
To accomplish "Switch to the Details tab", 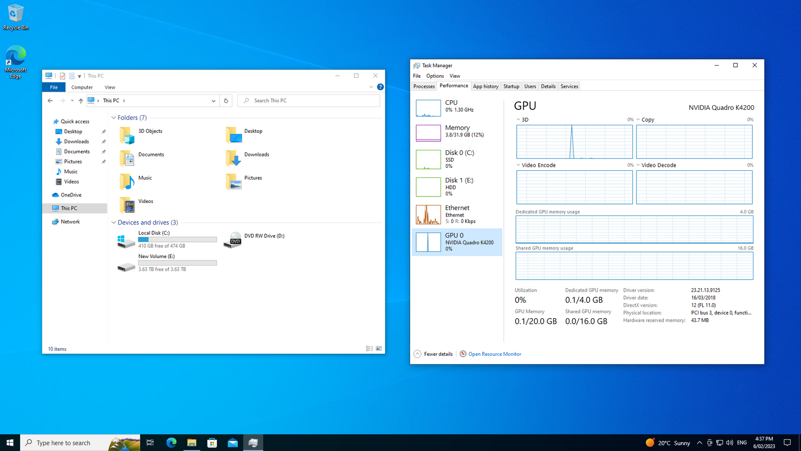I will coord(548,86).
